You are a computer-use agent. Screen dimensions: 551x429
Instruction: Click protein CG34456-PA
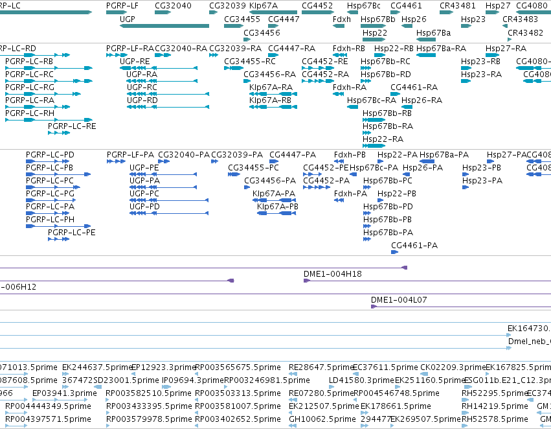pos(247,187)
